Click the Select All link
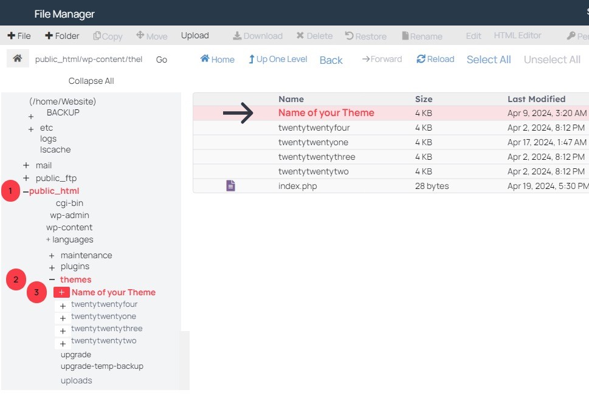Viewport: 589px width, 401px height. pos(488,60)
